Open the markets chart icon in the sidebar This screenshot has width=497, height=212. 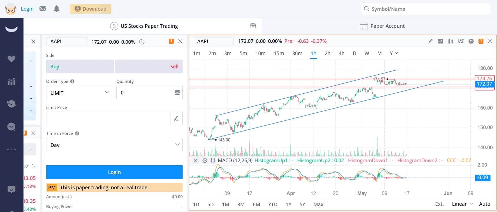(x=11, y=82)
